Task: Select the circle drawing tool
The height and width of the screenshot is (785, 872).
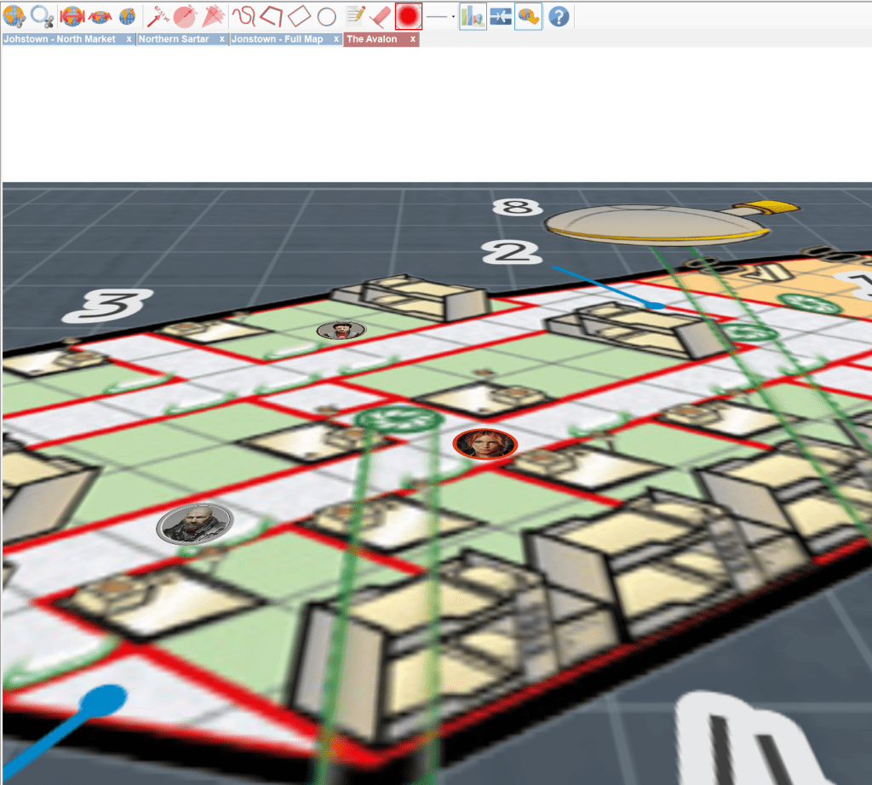Action: [x=326, y=16]
